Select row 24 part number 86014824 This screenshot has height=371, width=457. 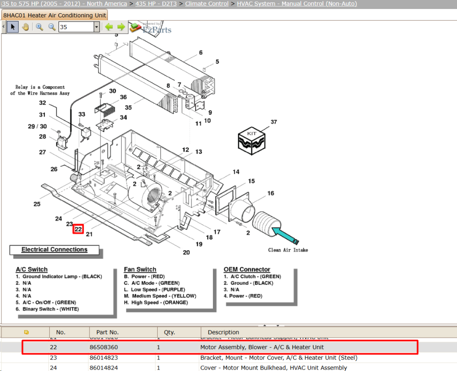(x=104, y=368)
